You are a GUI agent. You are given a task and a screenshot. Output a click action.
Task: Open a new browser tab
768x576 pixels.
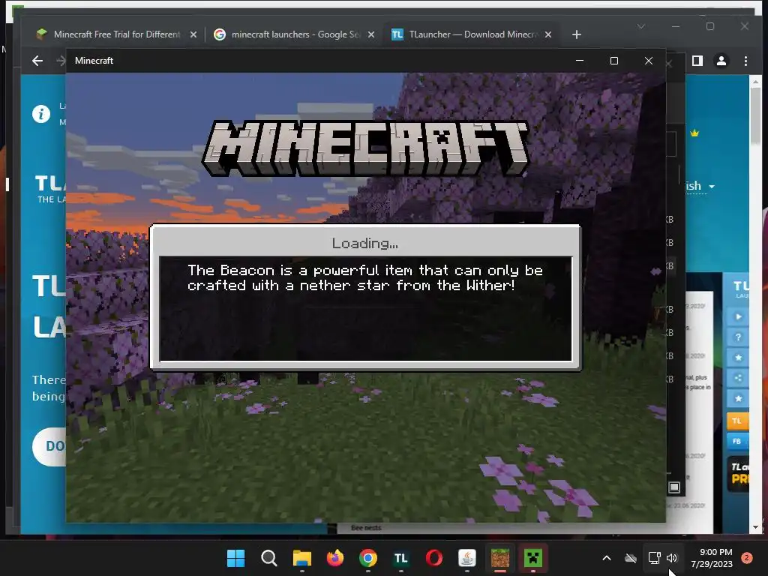[x=577, y=34]
